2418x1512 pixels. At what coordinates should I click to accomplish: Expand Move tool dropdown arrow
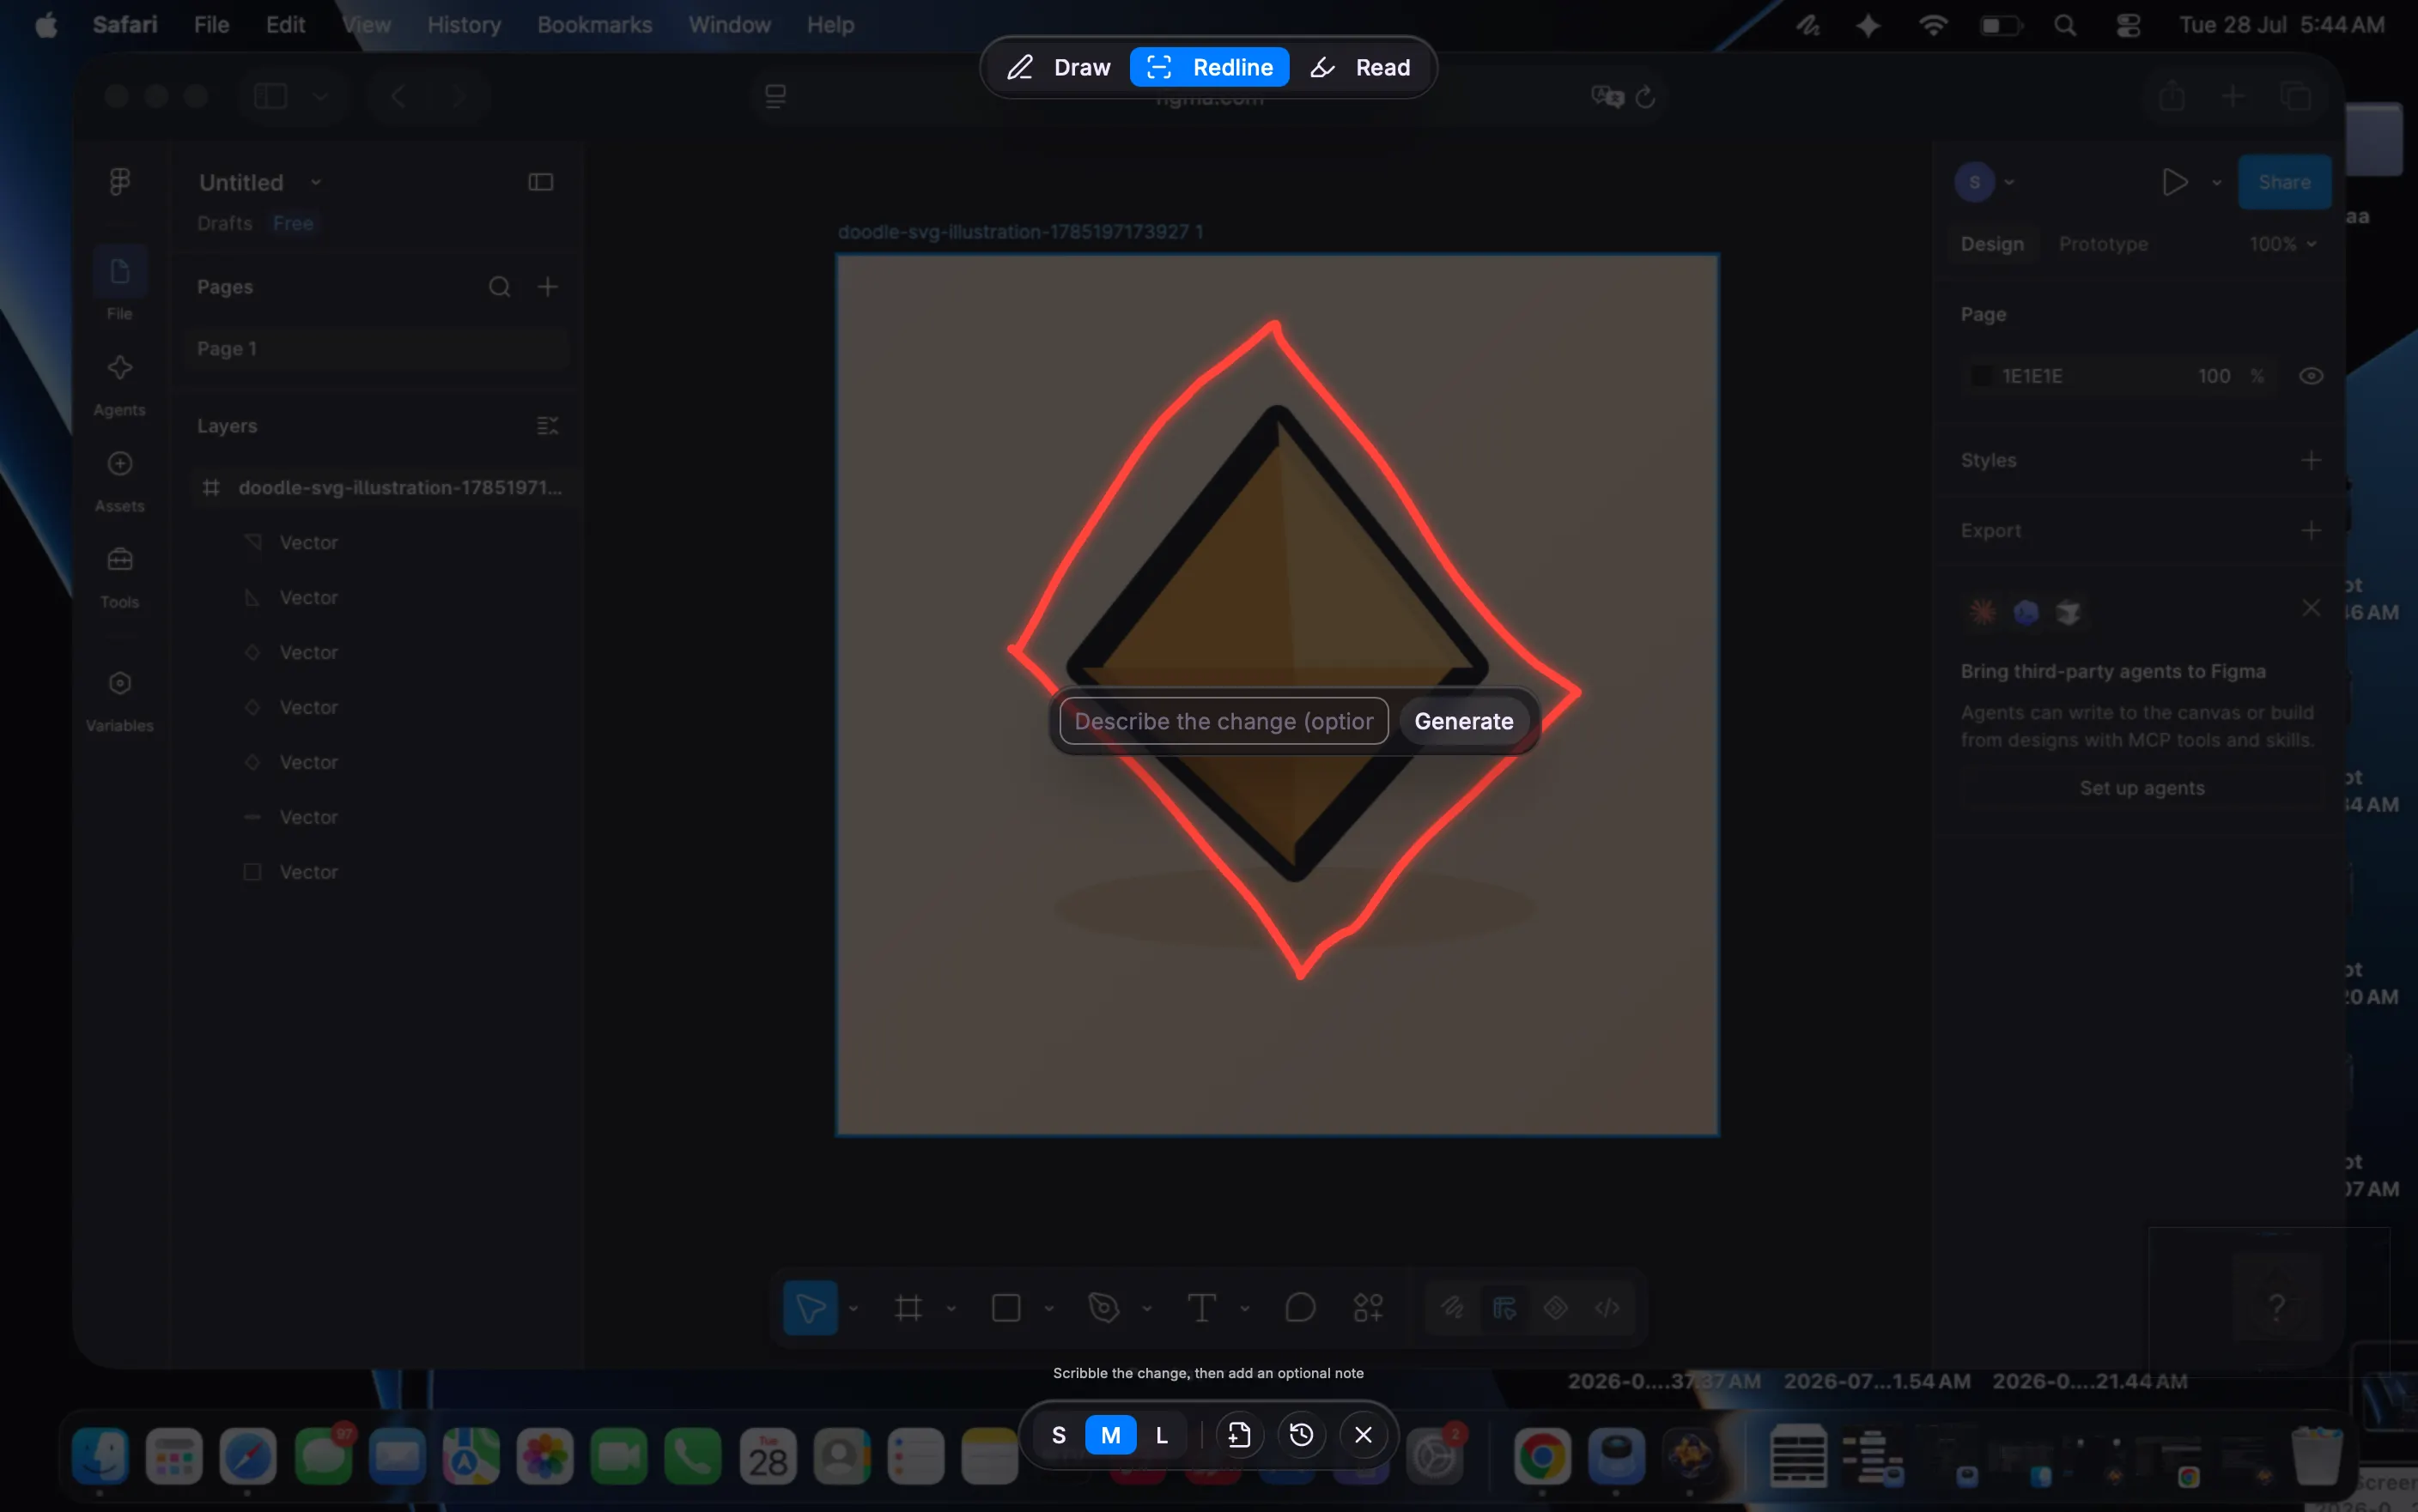coord(854,1308)
